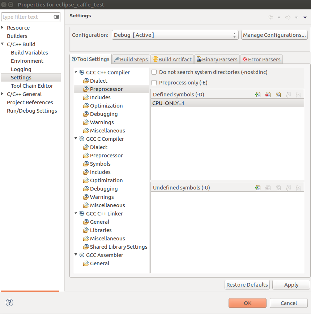
Task: Select General under GCC C++ Linker
Action: [x=100, y=222]
